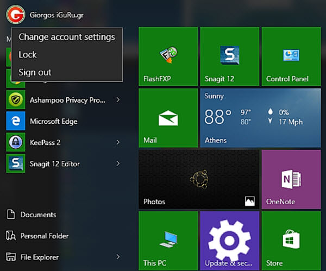Click the File Explorer label
Screen dimensions: 326x271
(x=40, y=257)
